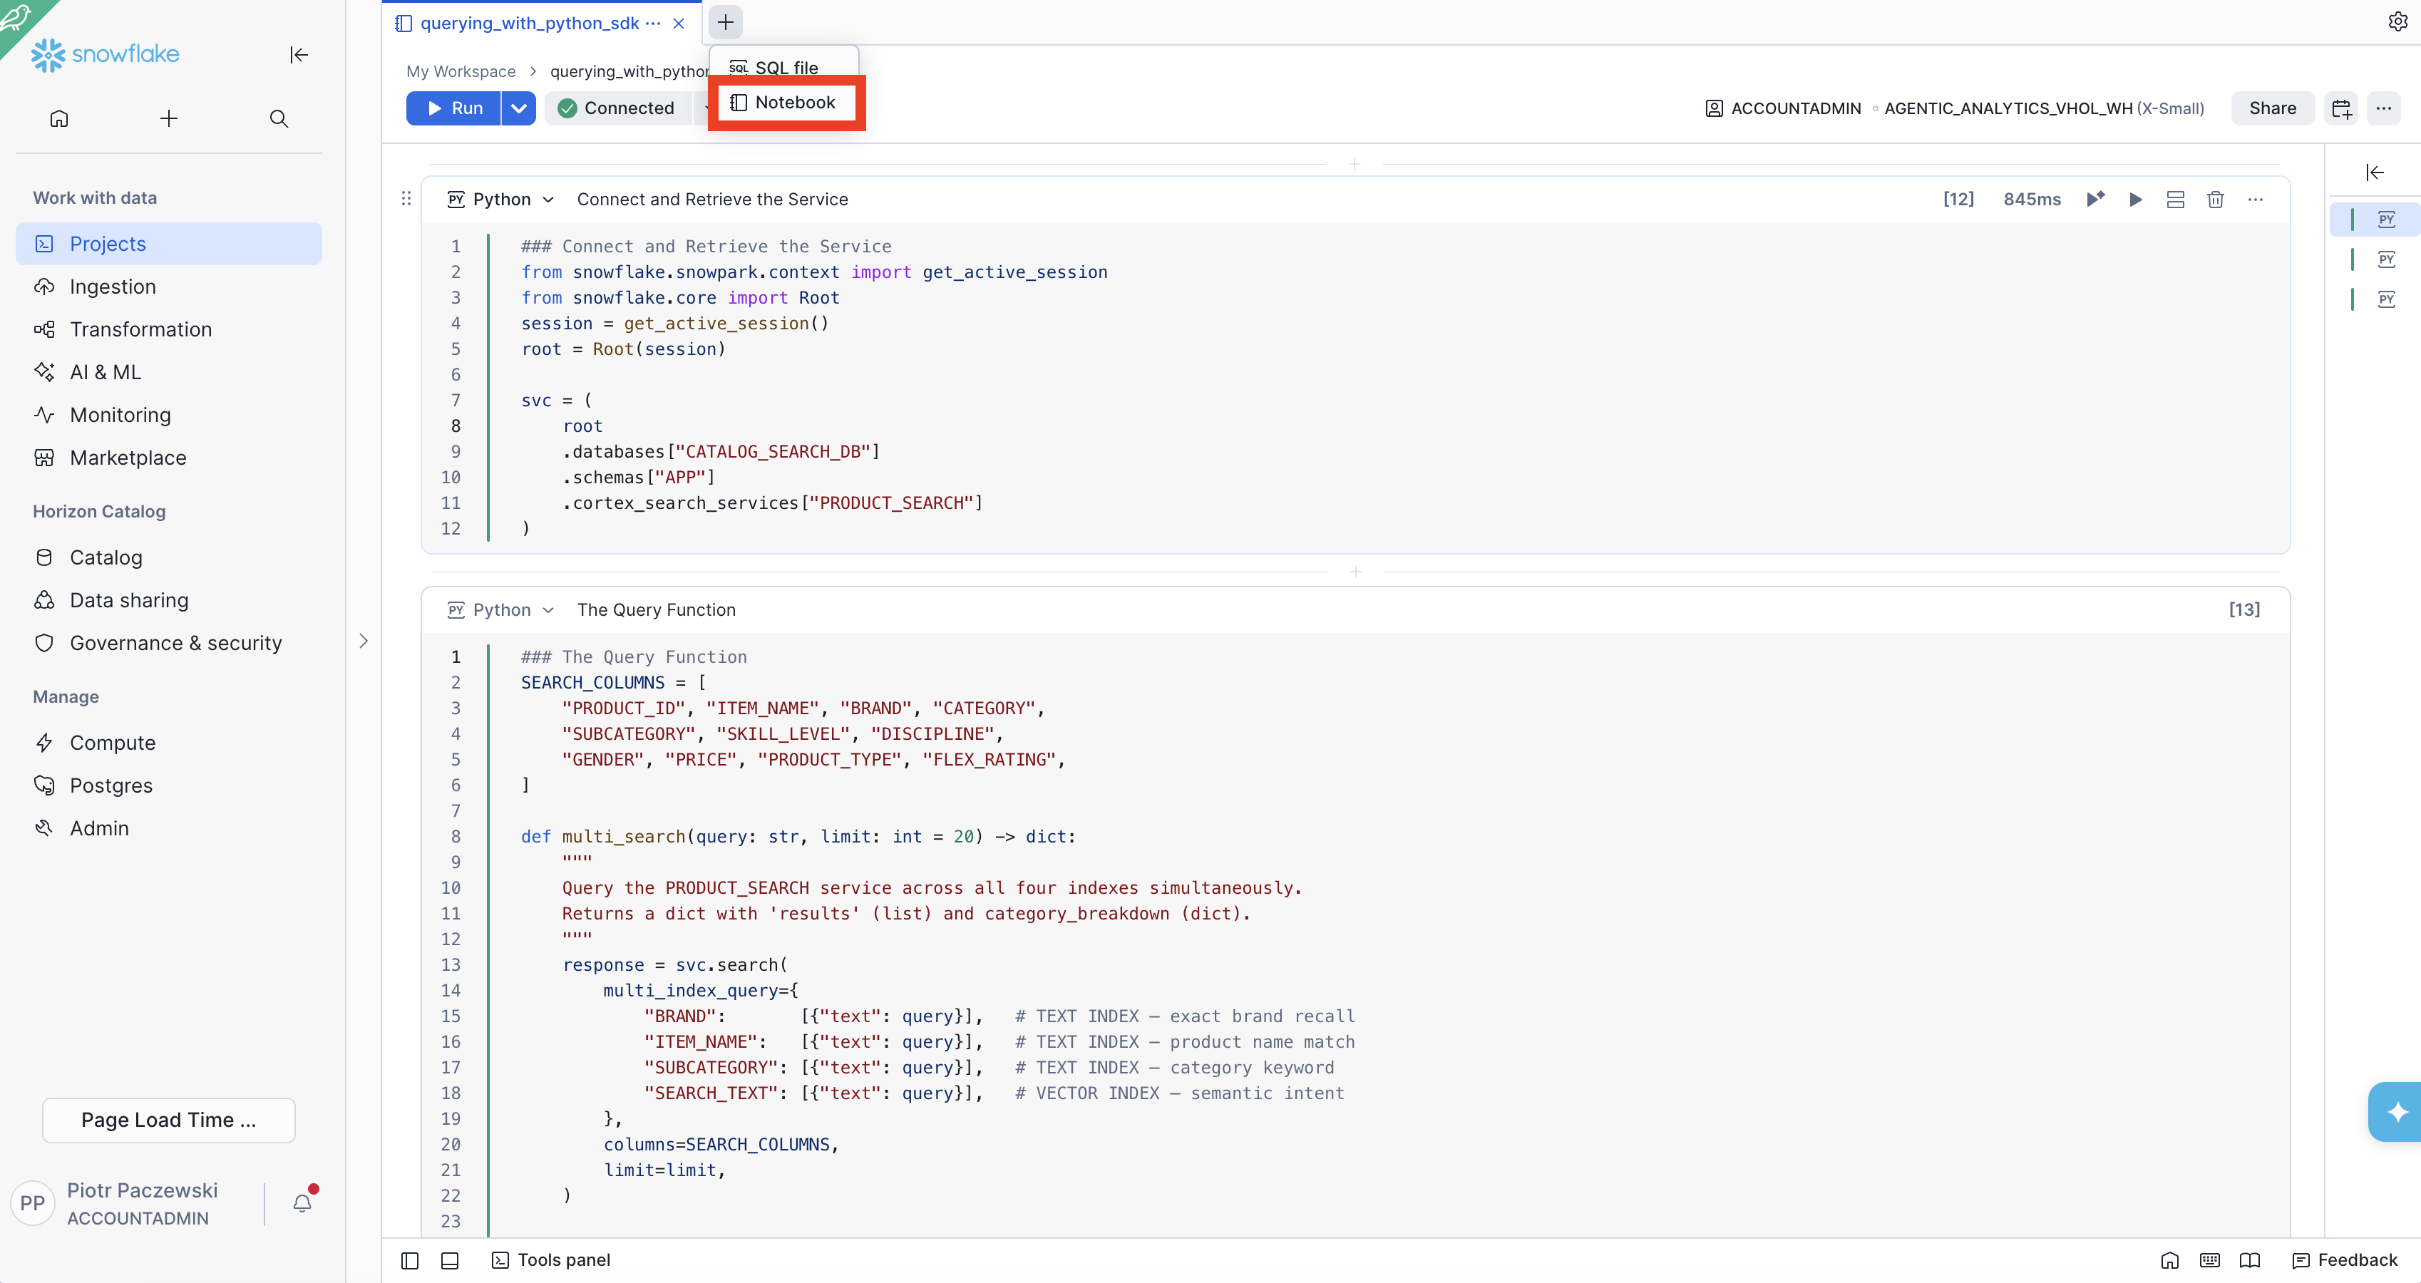Open the Connected session status menu
This screenshot has width=2421, height=1283.
pos(617,108)
